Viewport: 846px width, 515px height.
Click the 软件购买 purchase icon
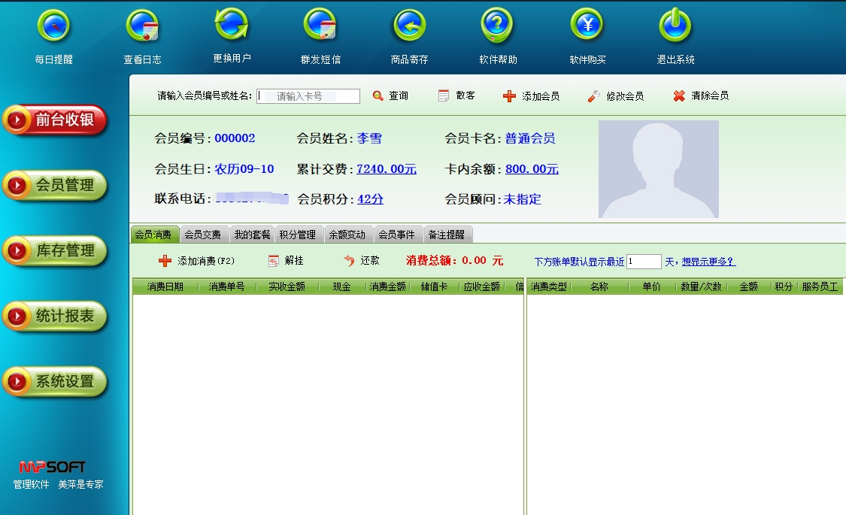[587, 27]
